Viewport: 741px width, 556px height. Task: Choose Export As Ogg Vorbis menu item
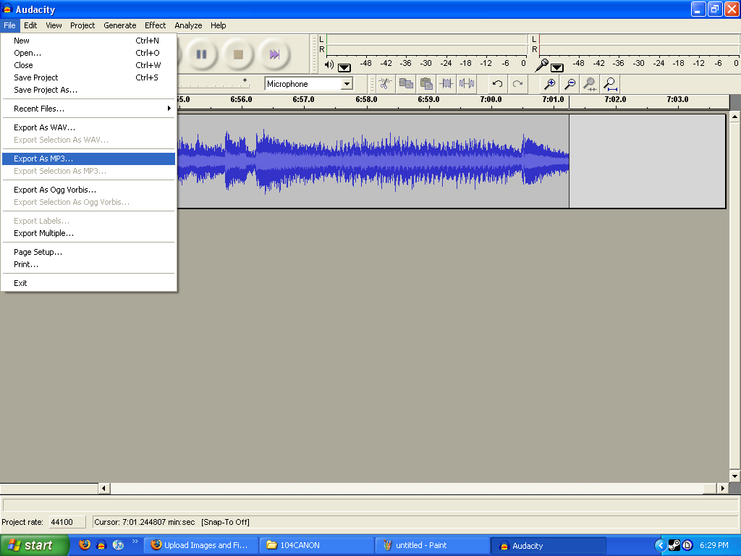(x=89, y=190)
